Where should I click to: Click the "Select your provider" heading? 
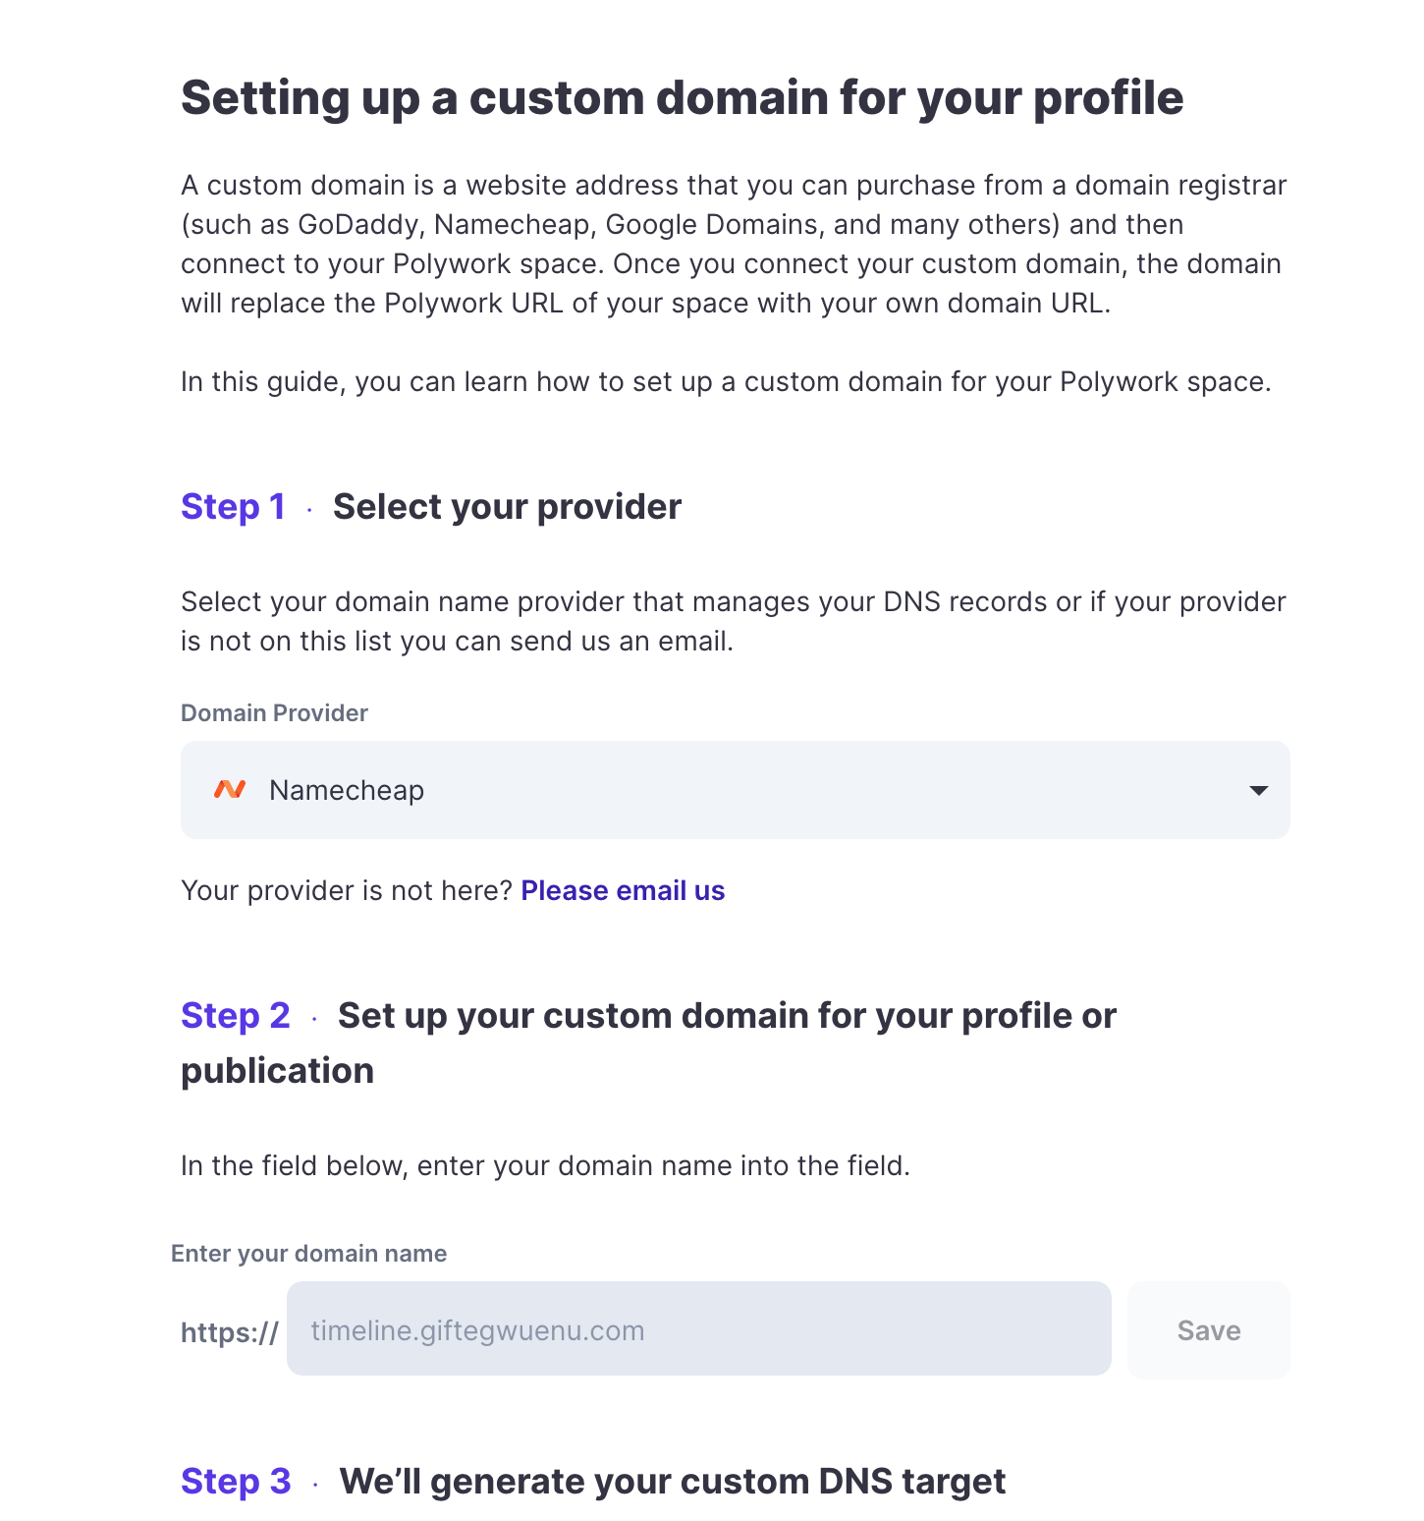point(507,506)
